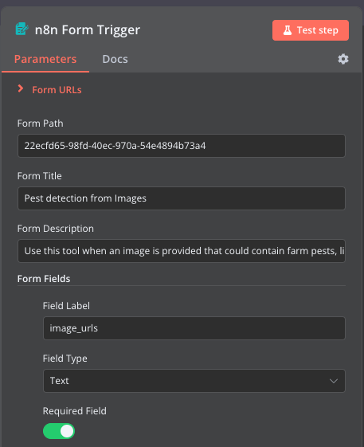Click the Field Type label text
This screenshot has height=447, width=364.
(65, 359)
